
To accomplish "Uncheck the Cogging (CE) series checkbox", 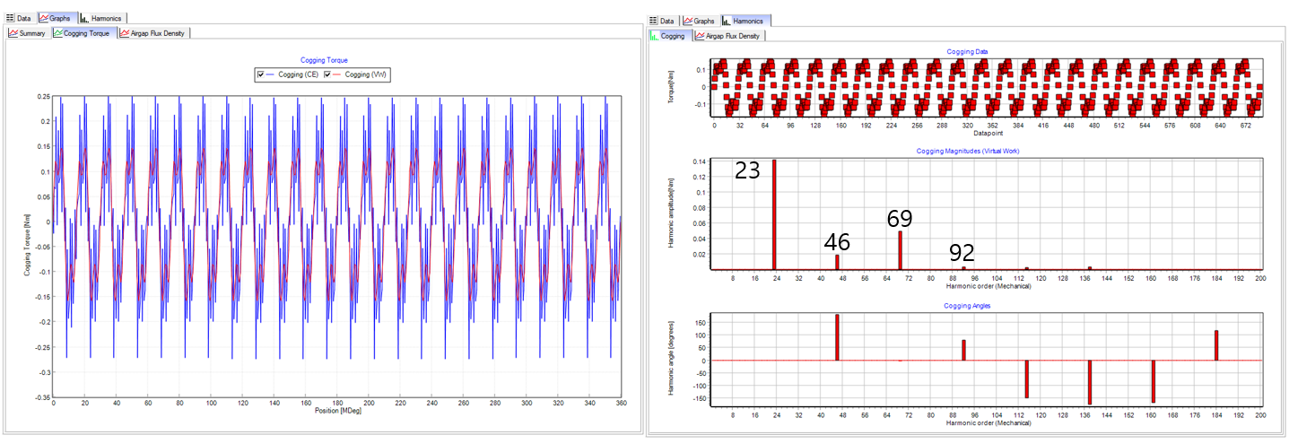I will tap(261, 74).
